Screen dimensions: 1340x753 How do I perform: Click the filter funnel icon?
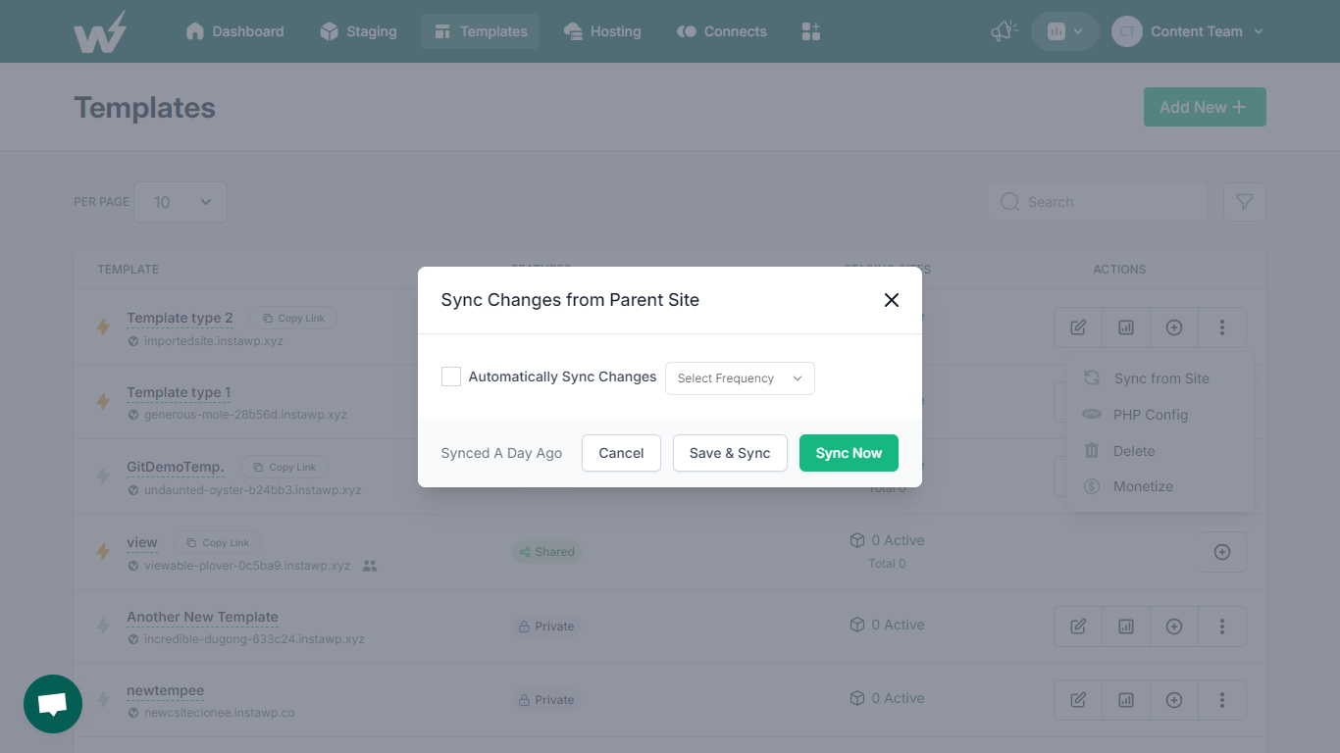point(1244,202)
